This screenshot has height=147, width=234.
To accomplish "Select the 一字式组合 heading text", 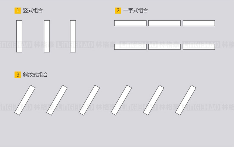I will (135, 11).
